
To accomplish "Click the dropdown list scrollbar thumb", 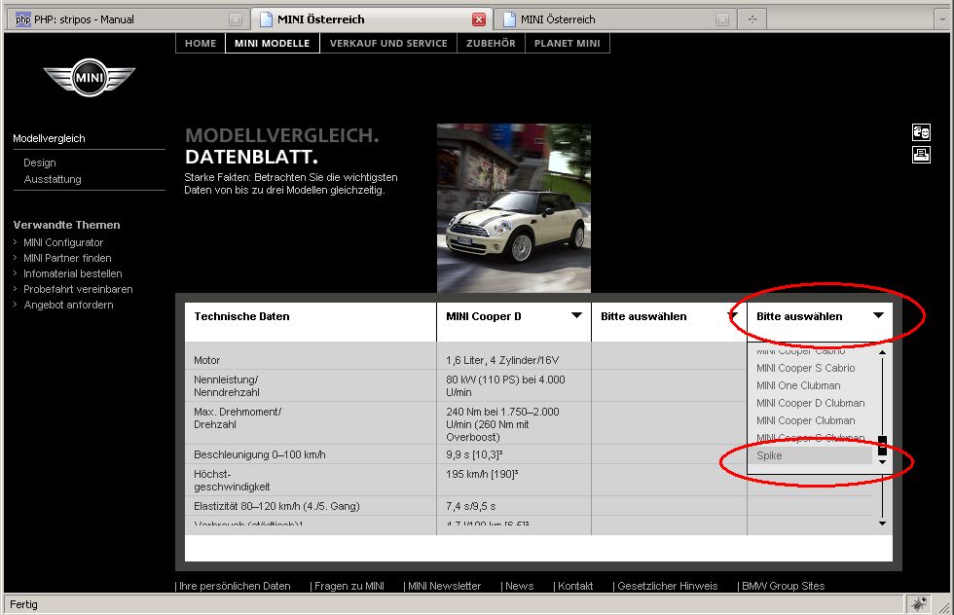I will point(882,446).
